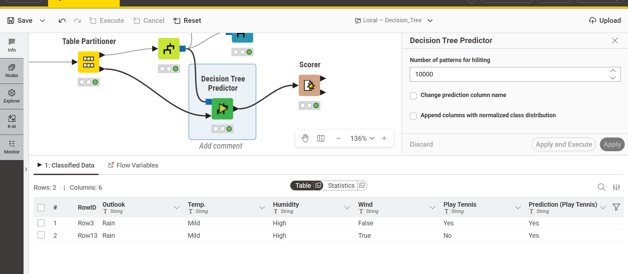The width and height of the screenshot is (628, 274).
Task: Open the table view settings sliders
Action: pyautogui.click(x=617, y=187)
